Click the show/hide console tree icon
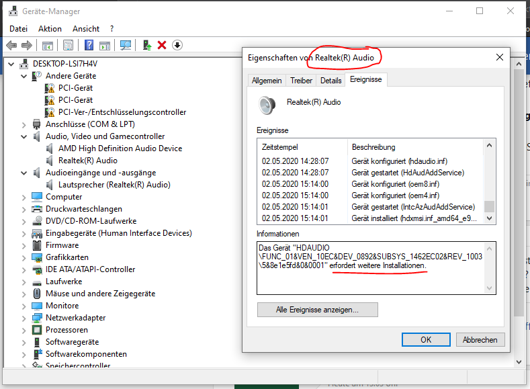 click(x=48, y=45)
